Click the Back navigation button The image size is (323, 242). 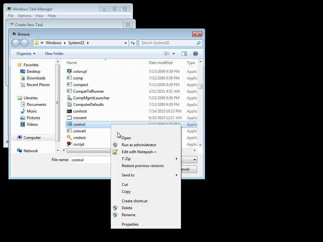[15, 43]
